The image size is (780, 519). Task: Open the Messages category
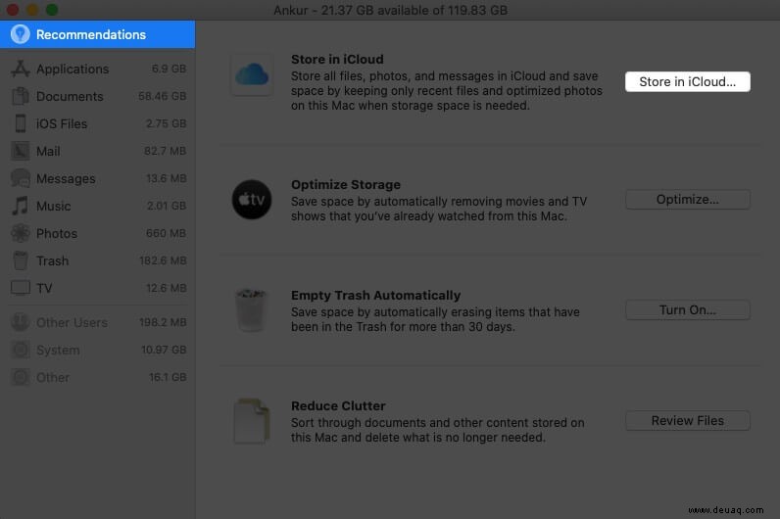point(98,178)
